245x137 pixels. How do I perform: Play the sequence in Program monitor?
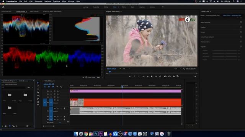coord(152,76)
